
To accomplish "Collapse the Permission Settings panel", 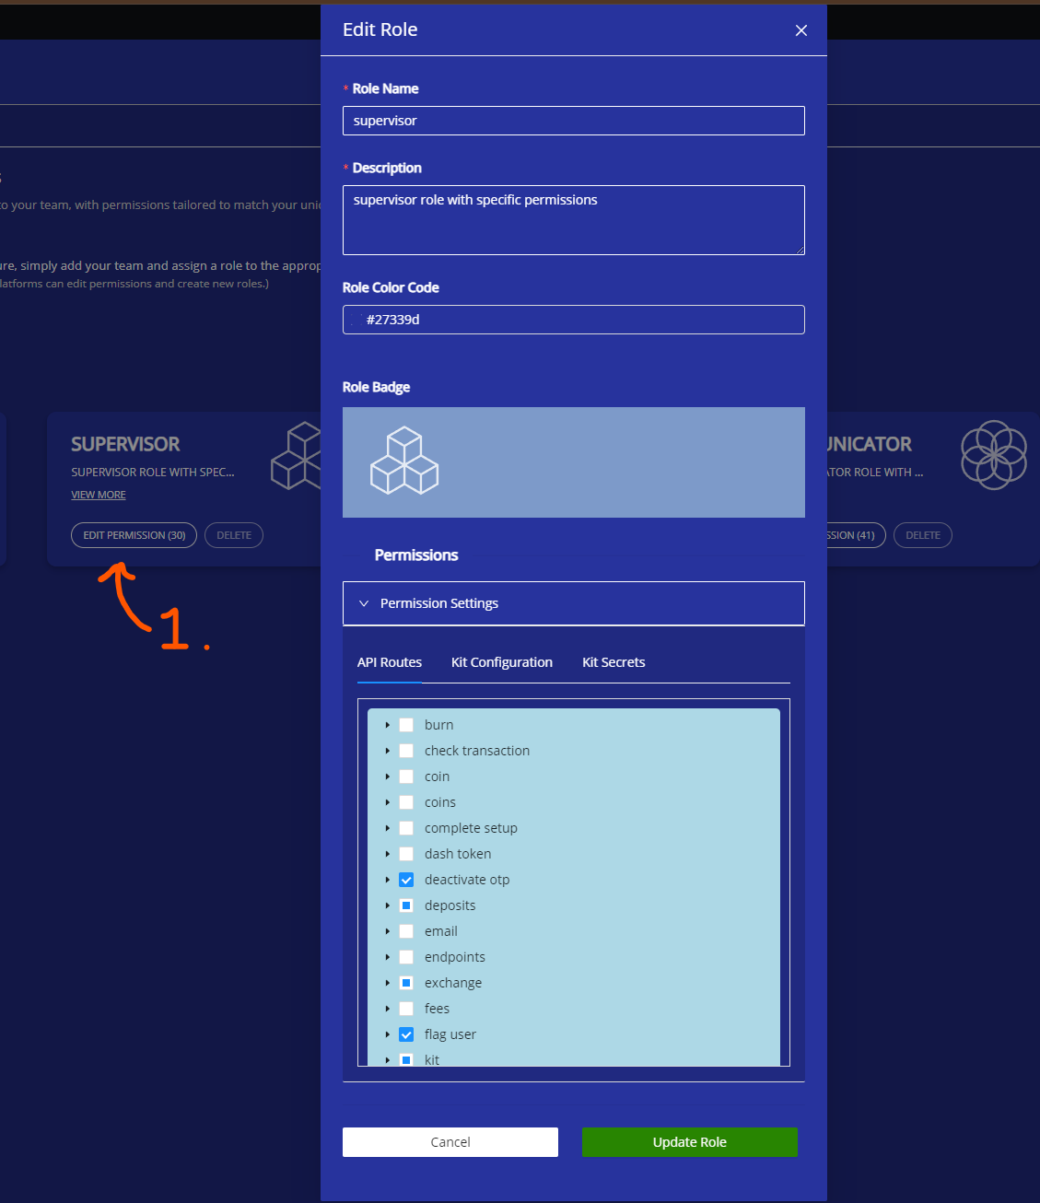I will click(x=364, y=603).
